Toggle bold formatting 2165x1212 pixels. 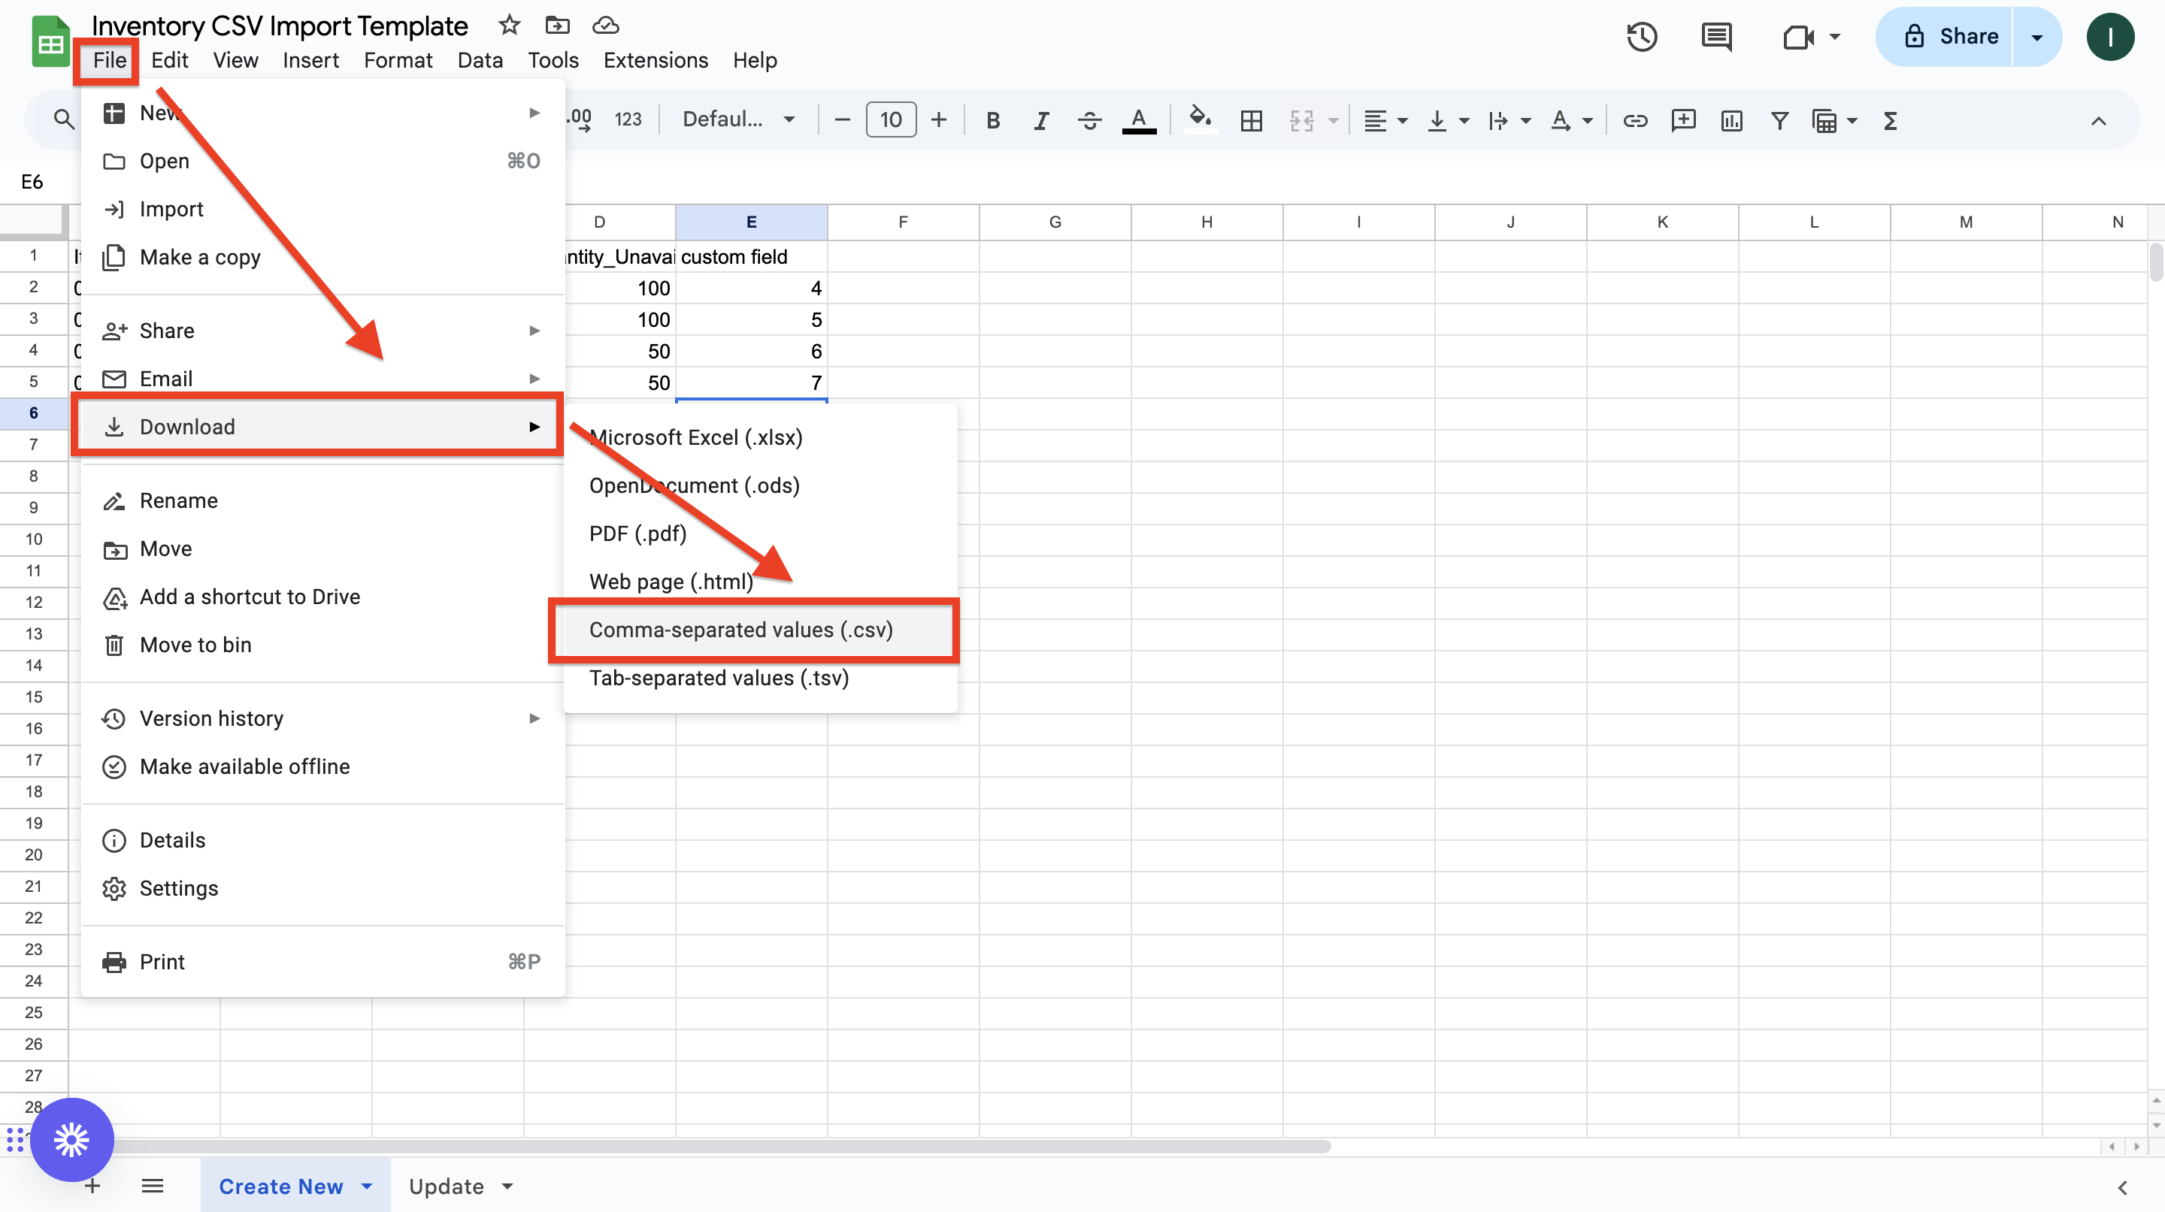coord(992,121)
